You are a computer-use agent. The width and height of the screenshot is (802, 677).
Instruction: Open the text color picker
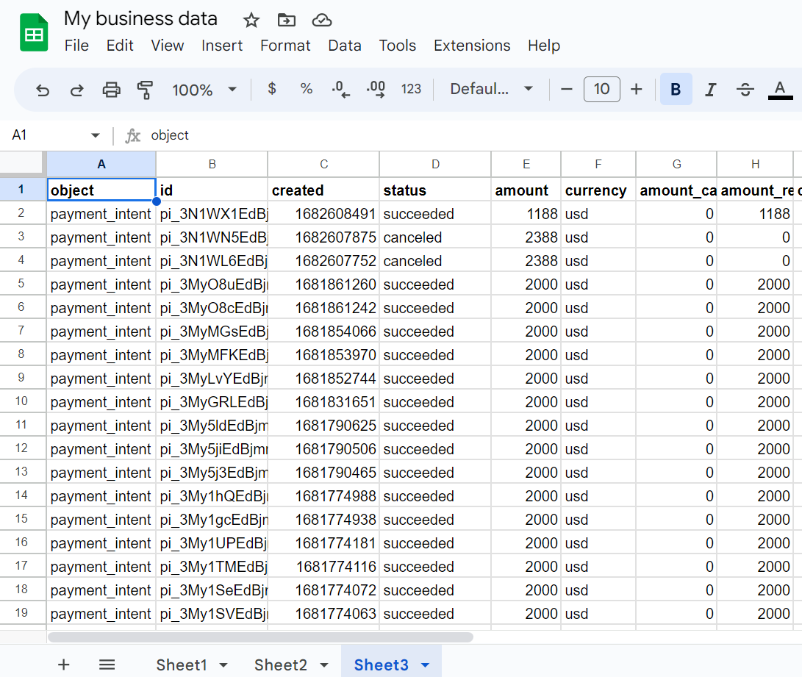[x=780, y=90]
